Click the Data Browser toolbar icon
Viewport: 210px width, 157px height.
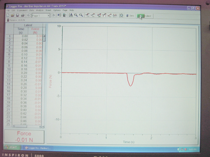tap(59, 15)
